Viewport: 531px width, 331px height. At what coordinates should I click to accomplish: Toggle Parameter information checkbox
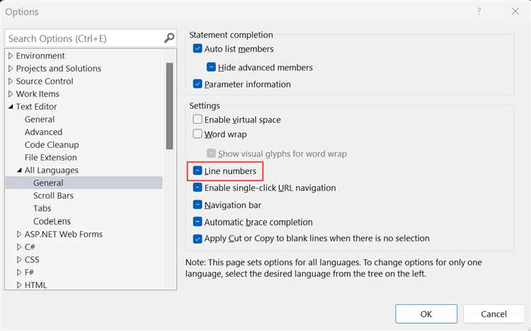pyautogui.click(x=198, y=83)
